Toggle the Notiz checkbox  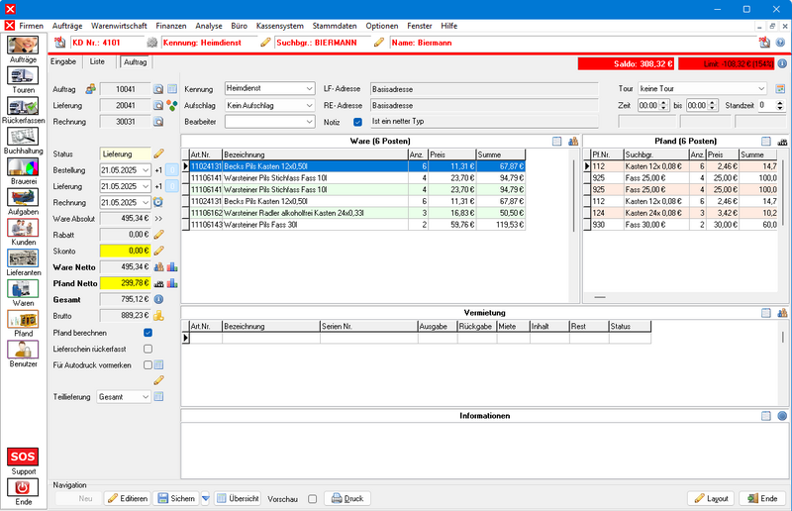point(358,122)
